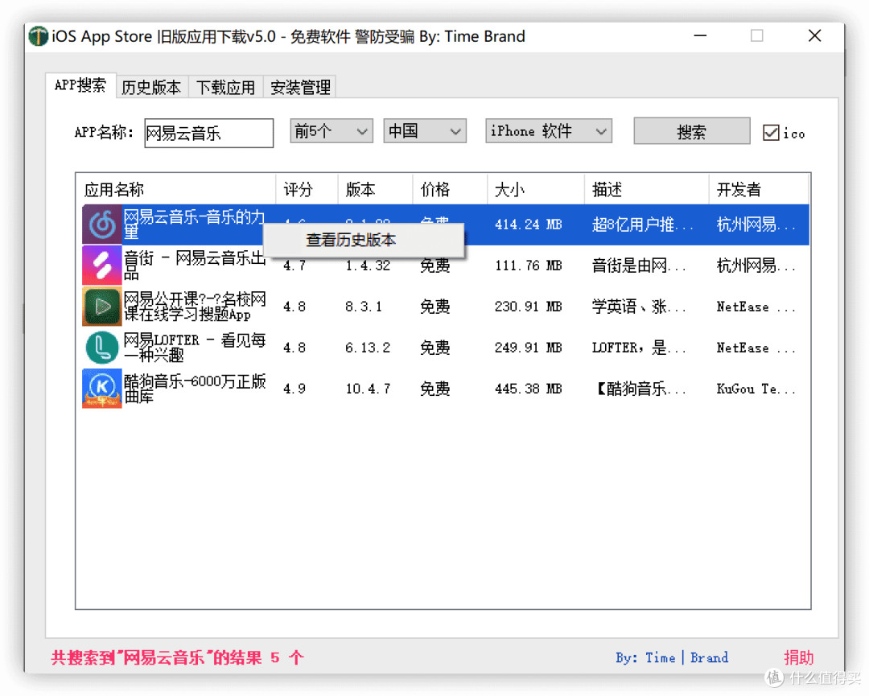
Task: Click the LOFTER，是... description cell
Action: (639, 348)
